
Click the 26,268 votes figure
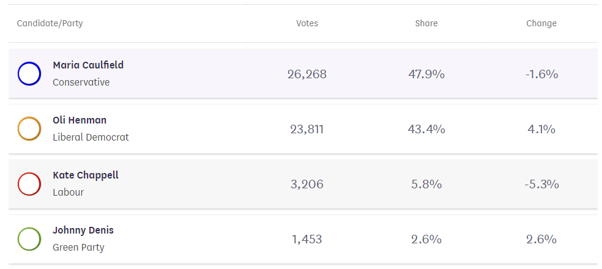click(x=307, y=74)
